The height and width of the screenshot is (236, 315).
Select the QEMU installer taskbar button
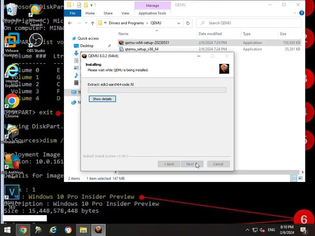pyautogui.click(x=98, y=230)
